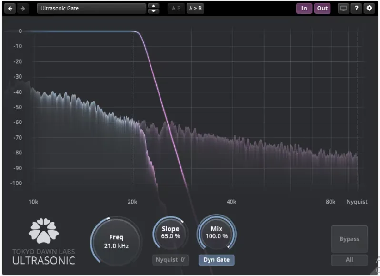
Task: Click the 40k frequency axis label
Action: click(231, 202)
